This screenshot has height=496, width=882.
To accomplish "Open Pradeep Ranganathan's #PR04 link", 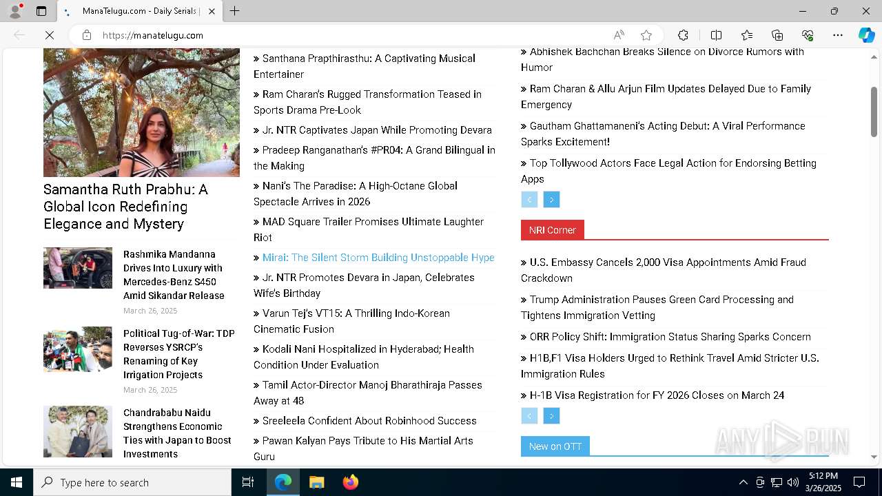I will click(x=374, y=158).
